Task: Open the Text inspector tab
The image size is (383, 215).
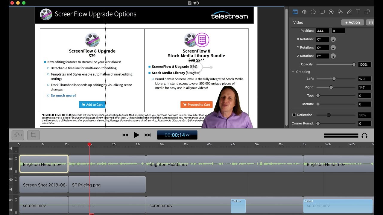Action: tap(358, 12)
